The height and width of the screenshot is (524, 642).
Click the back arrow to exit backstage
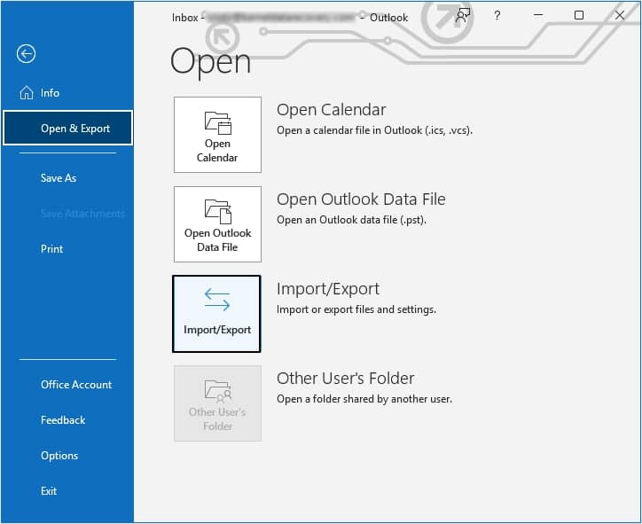point(26,53)
